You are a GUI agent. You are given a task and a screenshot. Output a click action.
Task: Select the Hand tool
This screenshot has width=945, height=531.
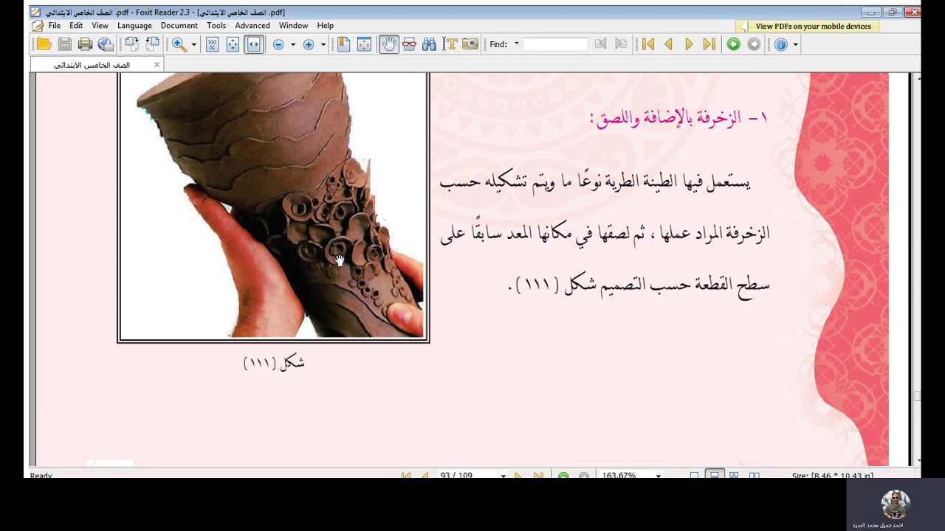tap(389, 44)
